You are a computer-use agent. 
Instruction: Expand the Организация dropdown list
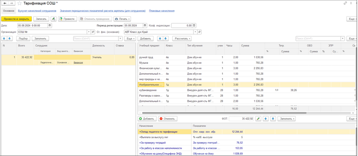pyautogui.click(x=89, y=32)
